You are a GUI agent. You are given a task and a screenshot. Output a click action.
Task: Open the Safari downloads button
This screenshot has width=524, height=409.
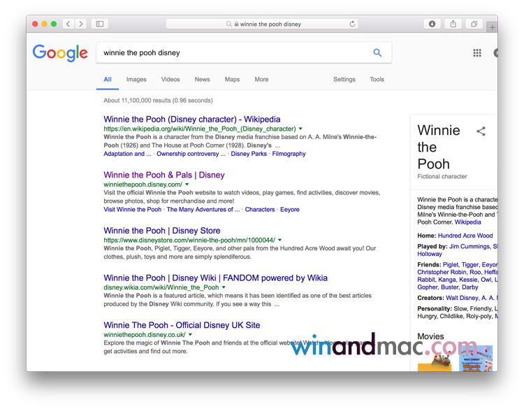tap(432, 24)
